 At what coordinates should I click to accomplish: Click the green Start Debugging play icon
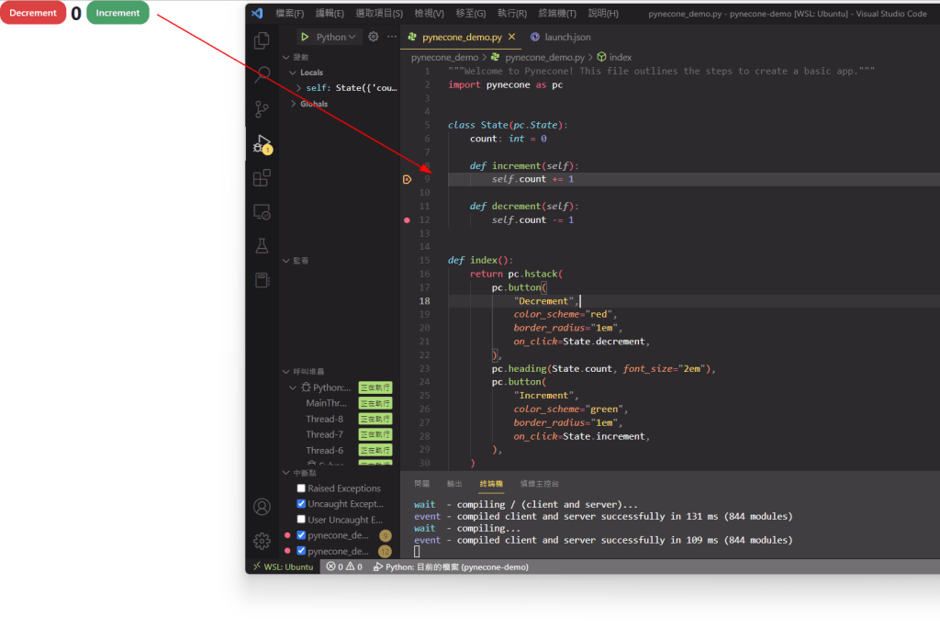coord(304,37)
